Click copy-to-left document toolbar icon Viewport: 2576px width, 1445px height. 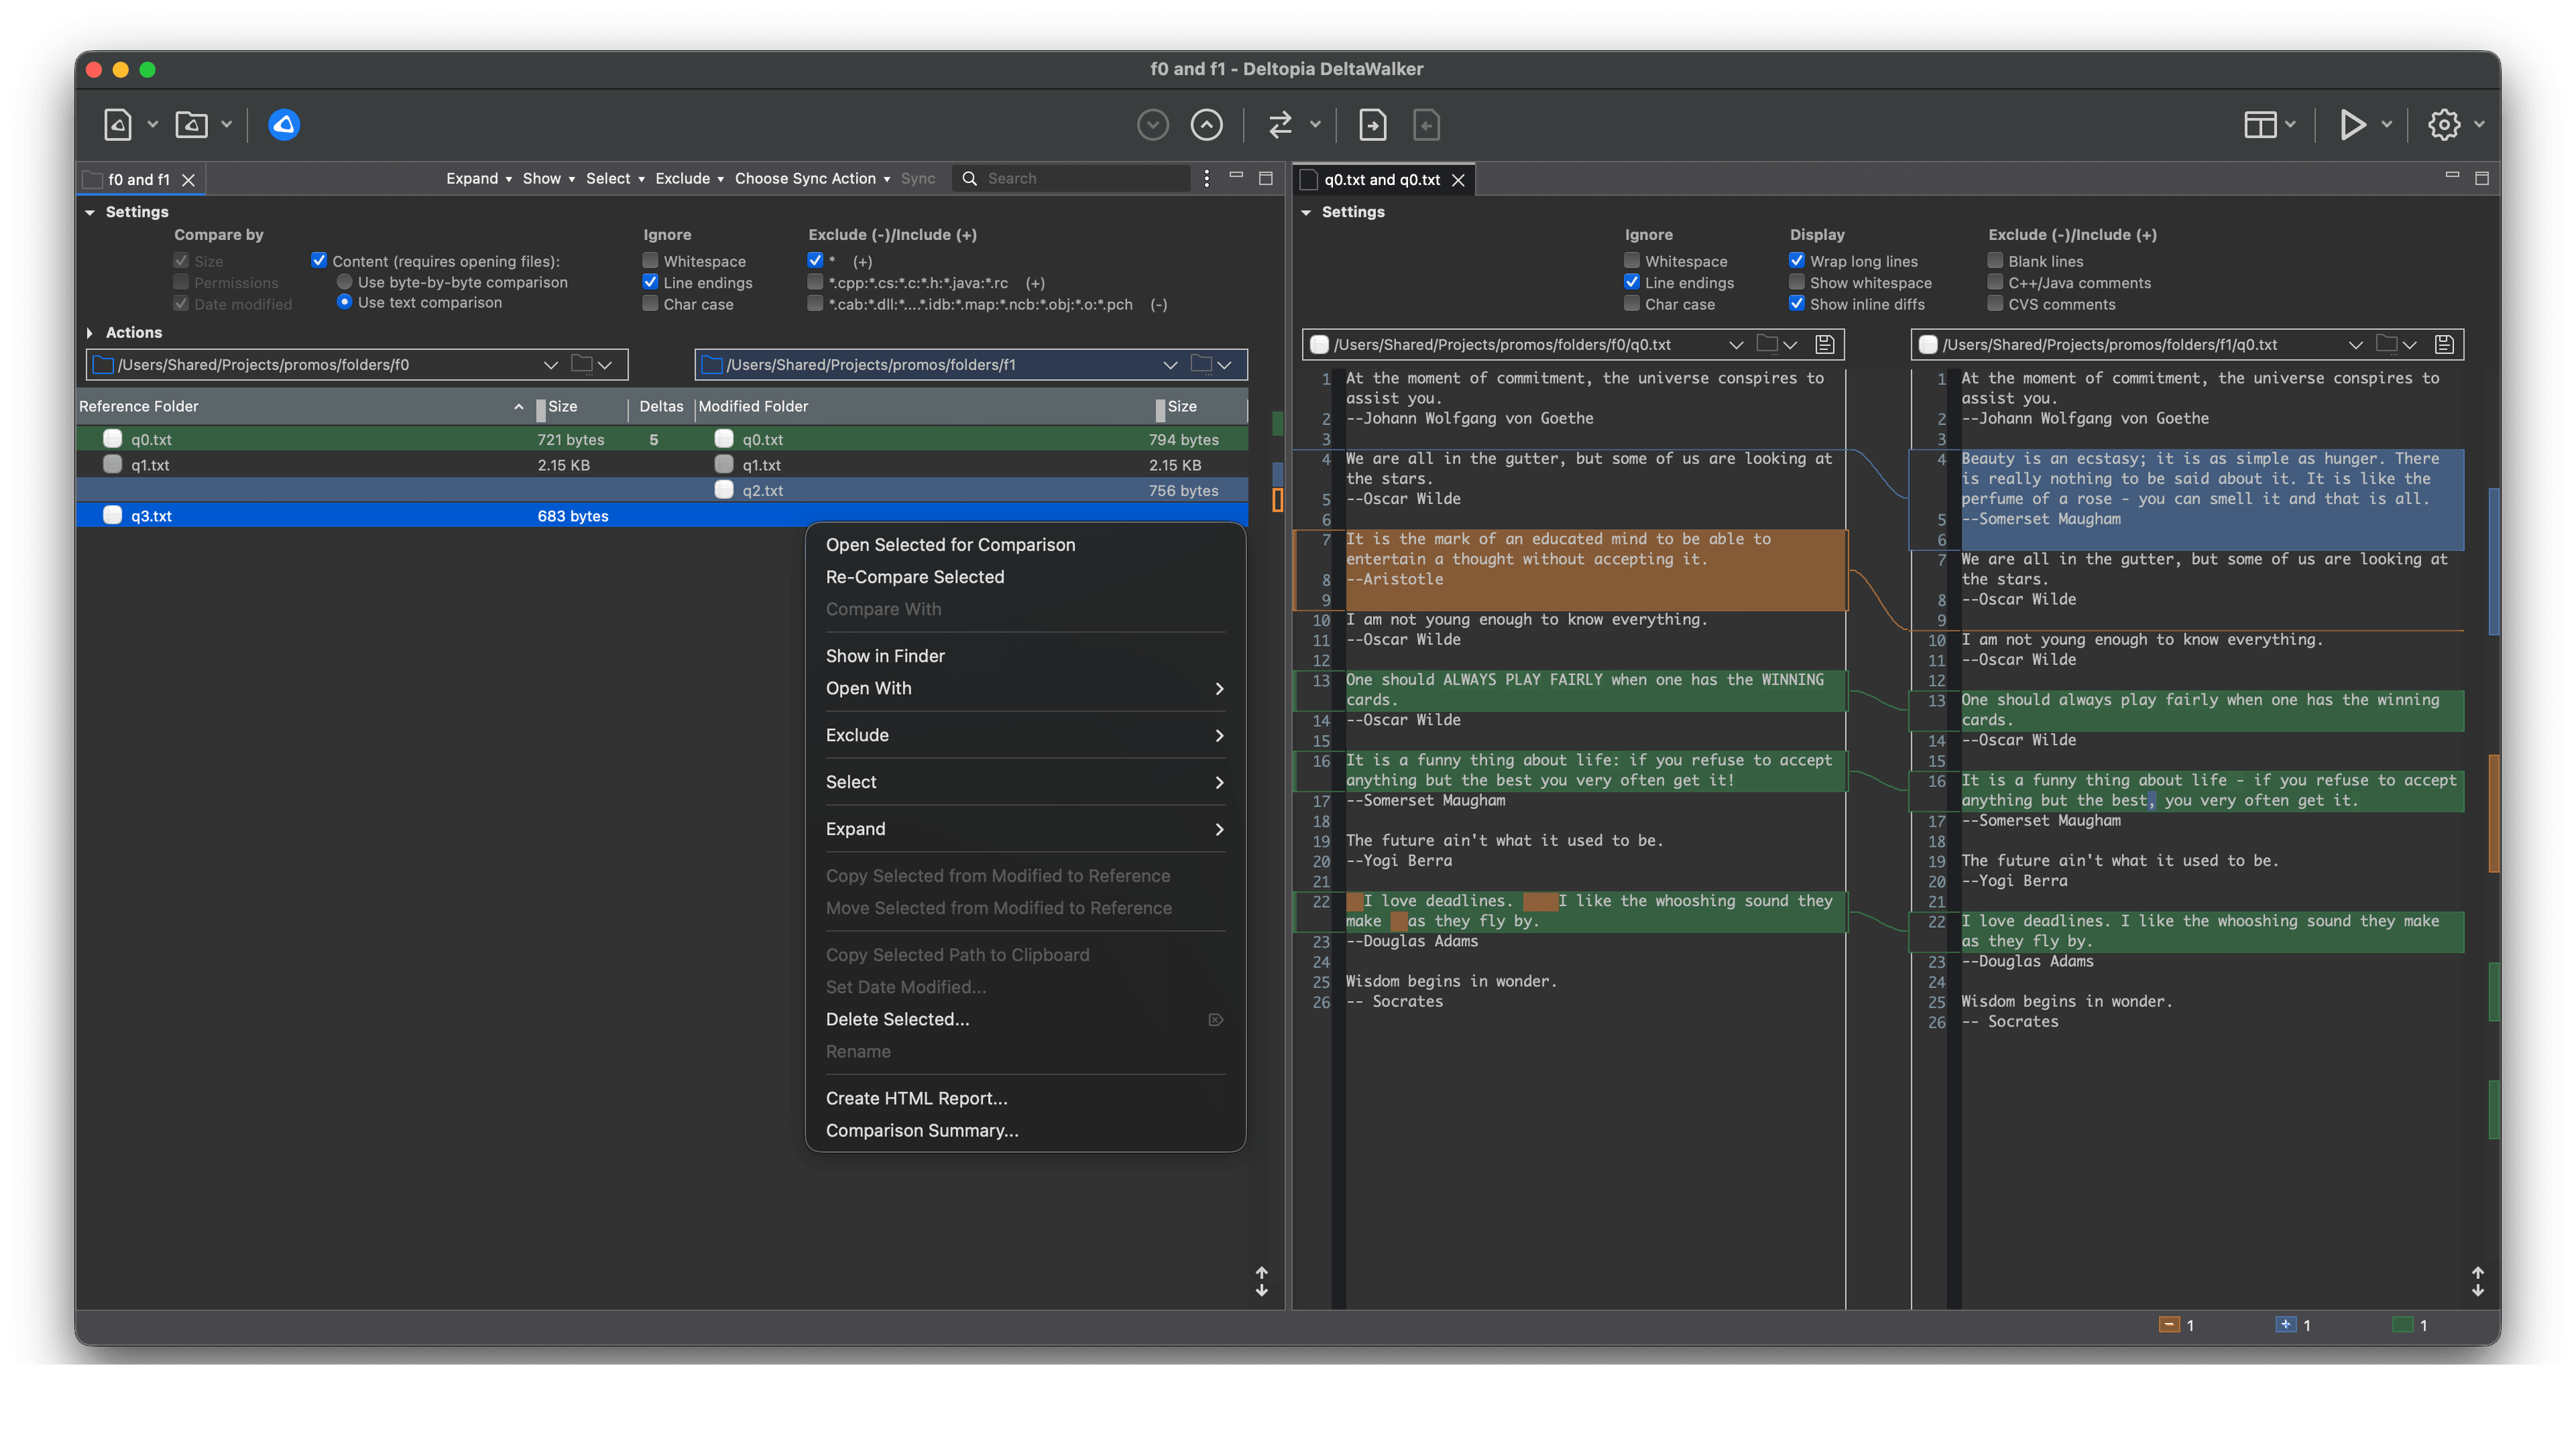point(1427,125)
